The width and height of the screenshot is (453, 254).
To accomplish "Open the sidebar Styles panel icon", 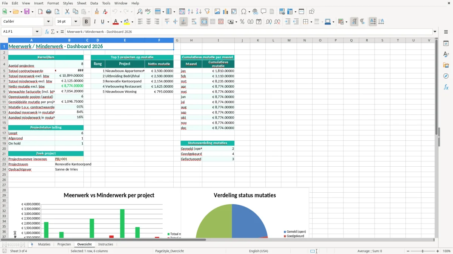I will 446,55.
